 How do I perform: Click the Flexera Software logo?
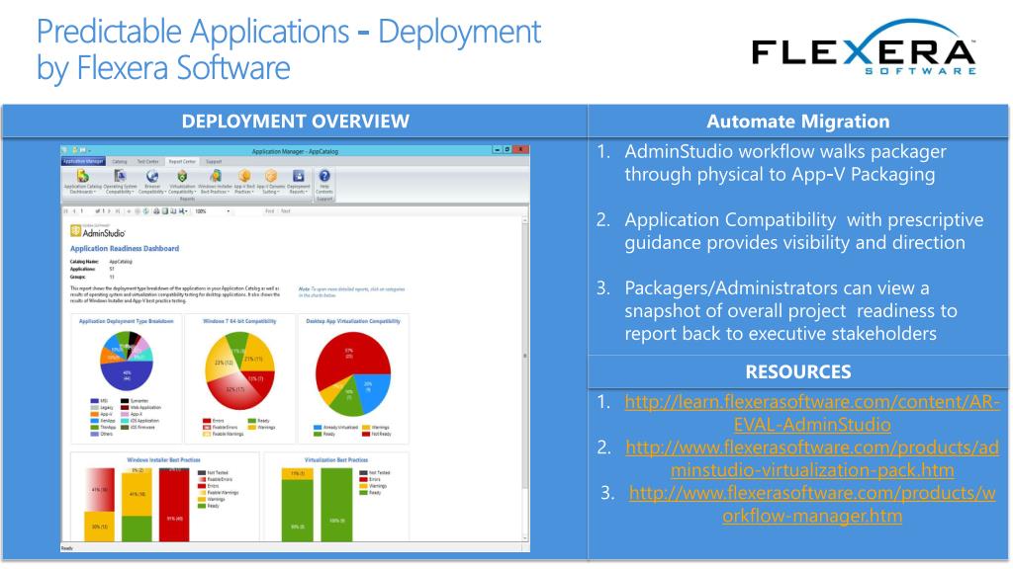865,47
